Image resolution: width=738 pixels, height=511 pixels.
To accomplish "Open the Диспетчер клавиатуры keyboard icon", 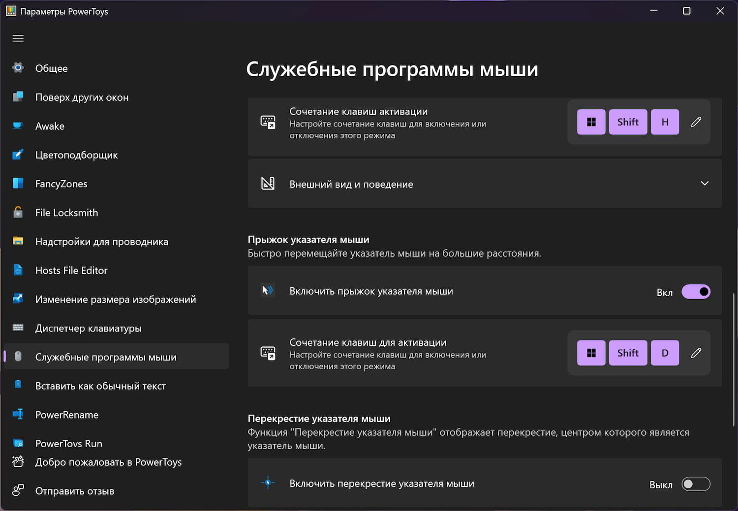I will 18,328.
